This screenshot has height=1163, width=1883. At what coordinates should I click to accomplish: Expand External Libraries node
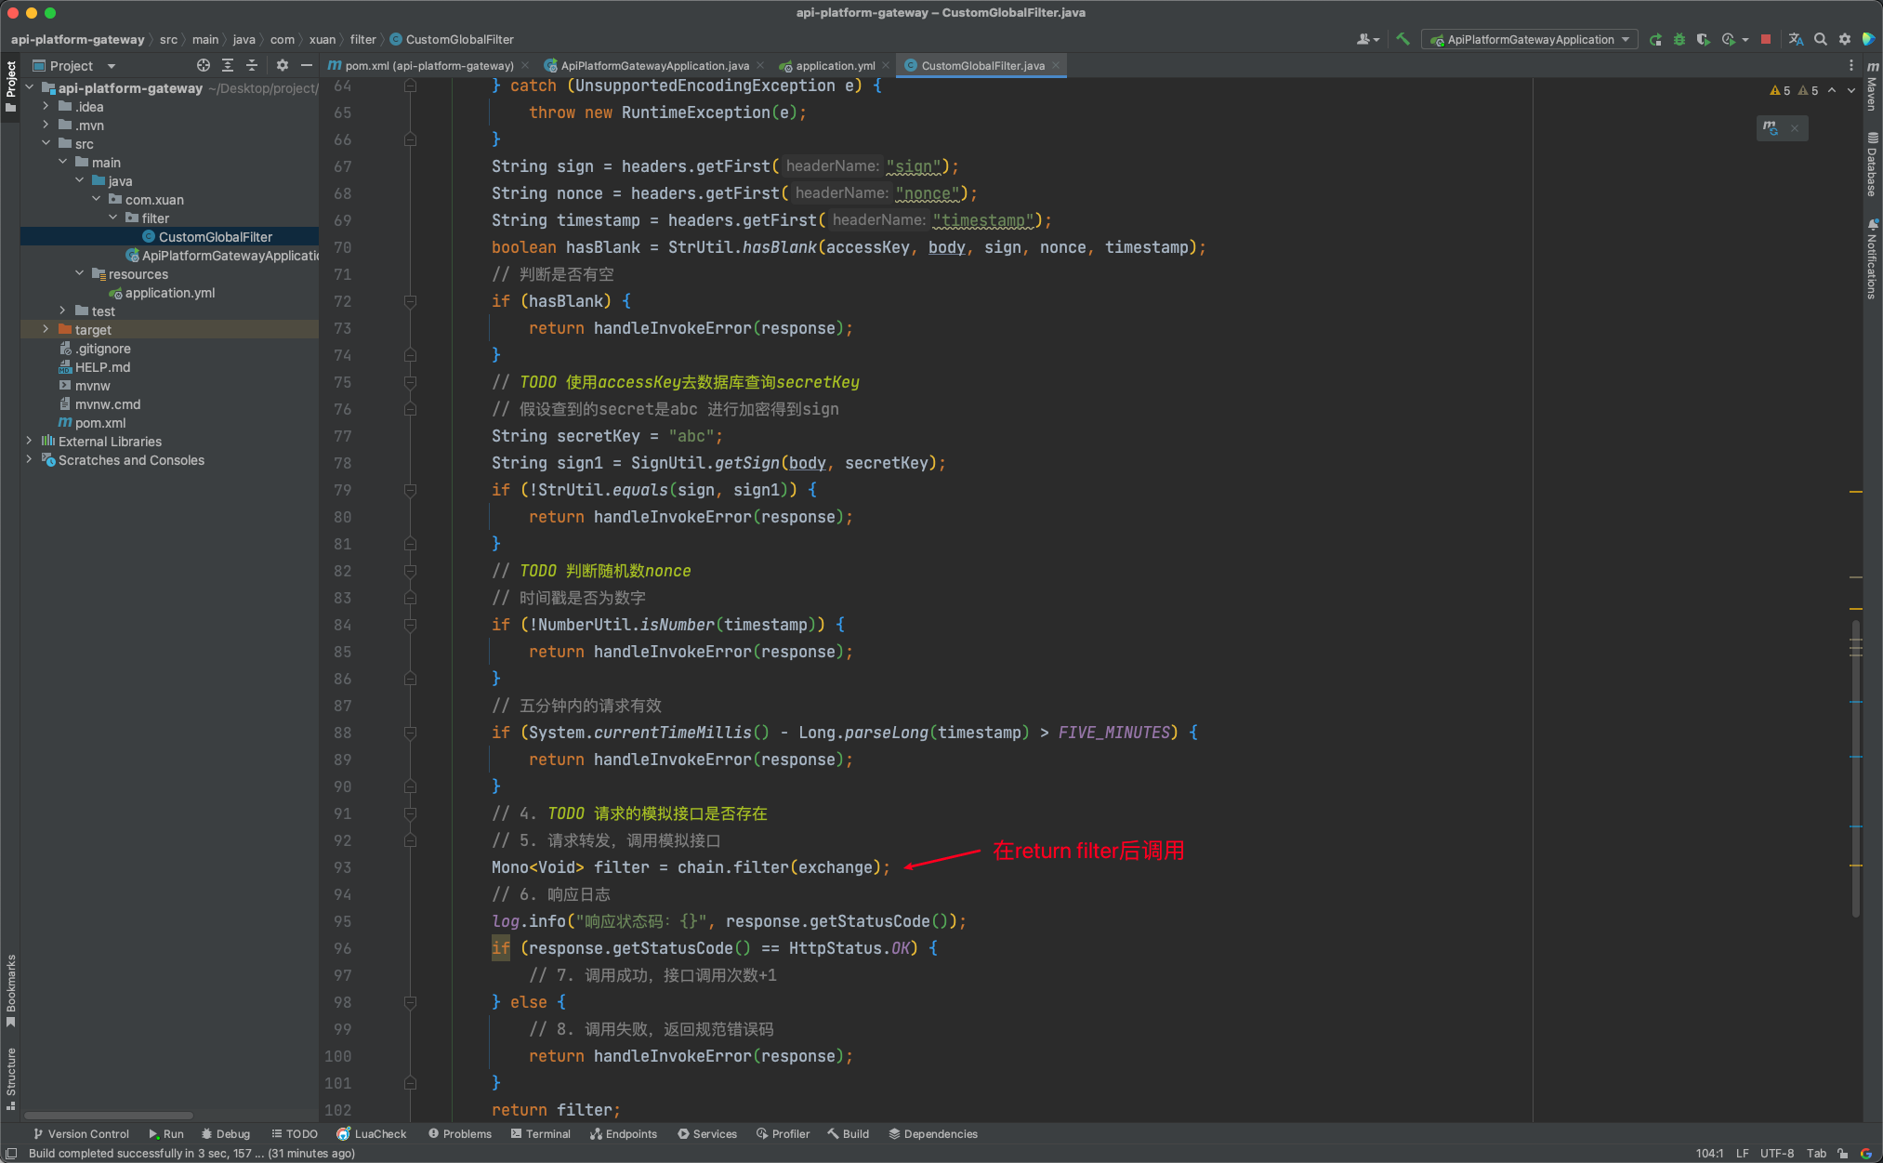pos(29,441)
